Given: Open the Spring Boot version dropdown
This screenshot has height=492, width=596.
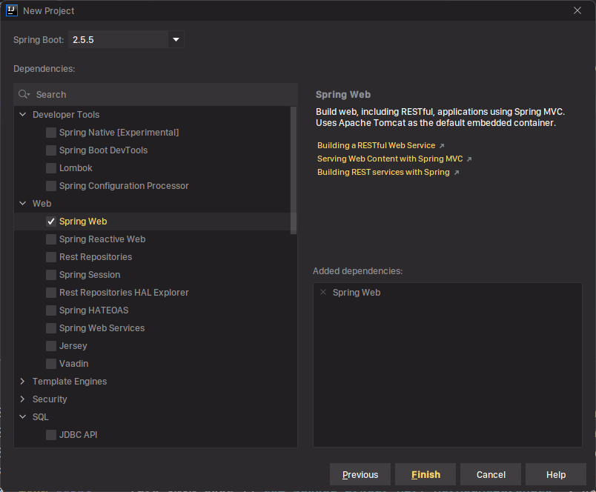Looking at the screenshot, I should tap(176, 39).
